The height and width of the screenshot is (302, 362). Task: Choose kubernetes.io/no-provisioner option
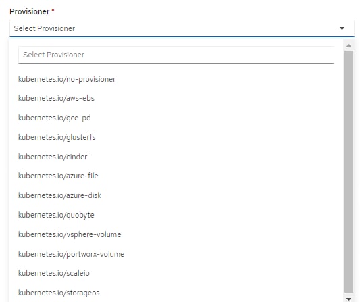pos(67,79)
